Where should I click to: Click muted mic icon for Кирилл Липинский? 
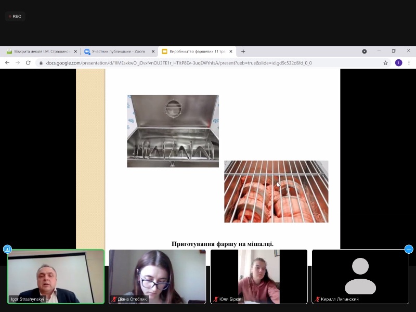coord(317,299)
